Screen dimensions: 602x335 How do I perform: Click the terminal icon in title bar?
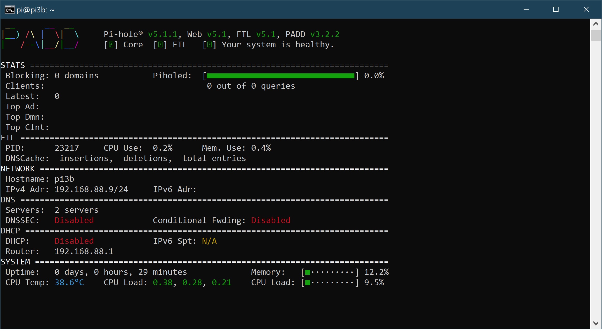pos(10,10)
